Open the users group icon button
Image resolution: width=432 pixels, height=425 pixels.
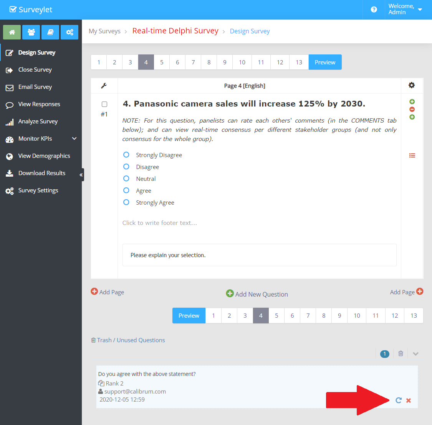click(x=31, y=32)
